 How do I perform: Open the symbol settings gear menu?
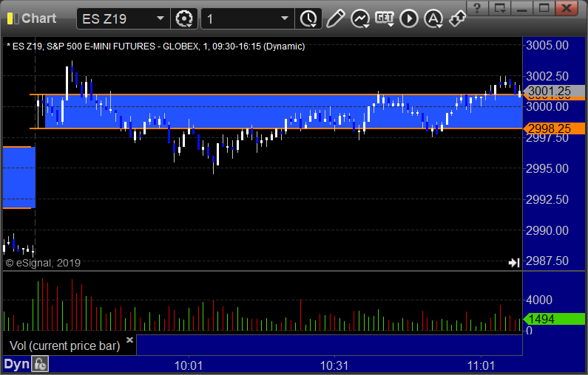click(x=184, y=18)
